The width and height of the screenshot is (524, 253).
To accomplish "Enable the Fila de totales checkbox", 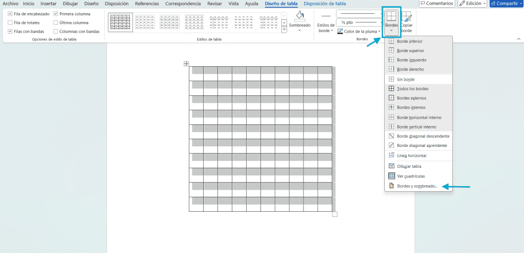I will click(10, 22).
